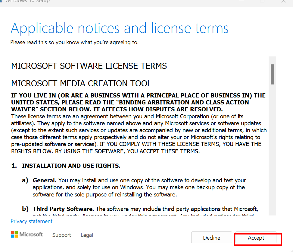Click the Microsoft logo
The image size is (293, 252).
(27, 234)
